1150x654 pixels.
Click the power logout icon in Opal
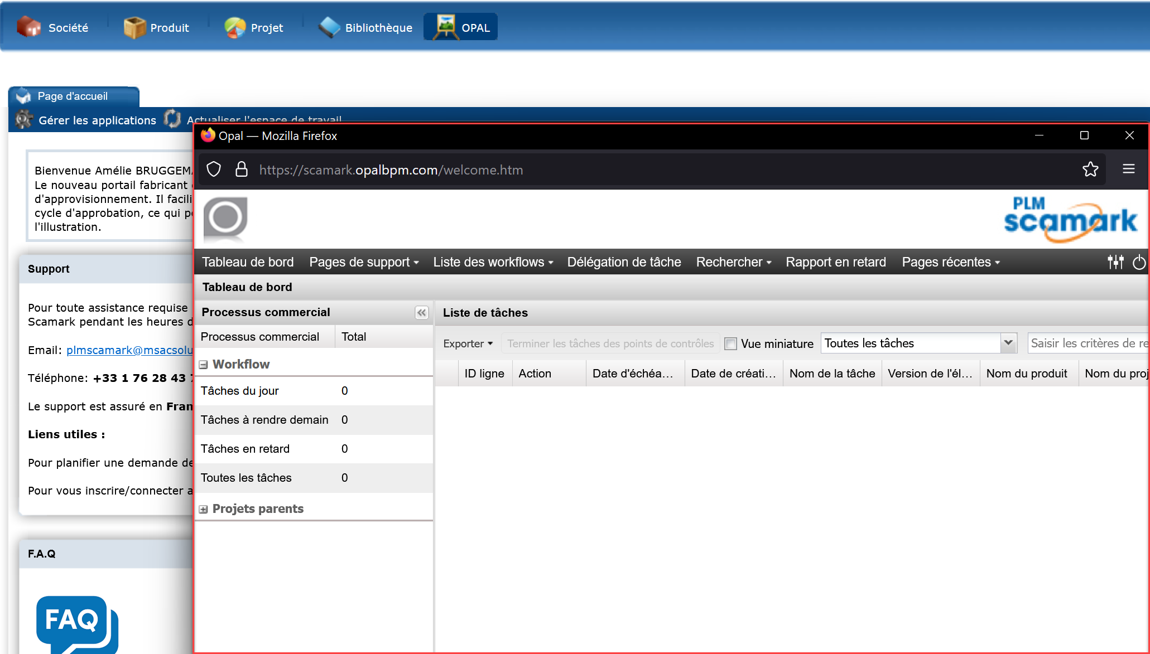coord(1139,262)
